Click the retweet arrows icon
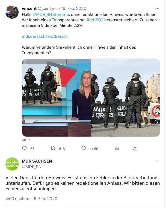 click(53, 148)
